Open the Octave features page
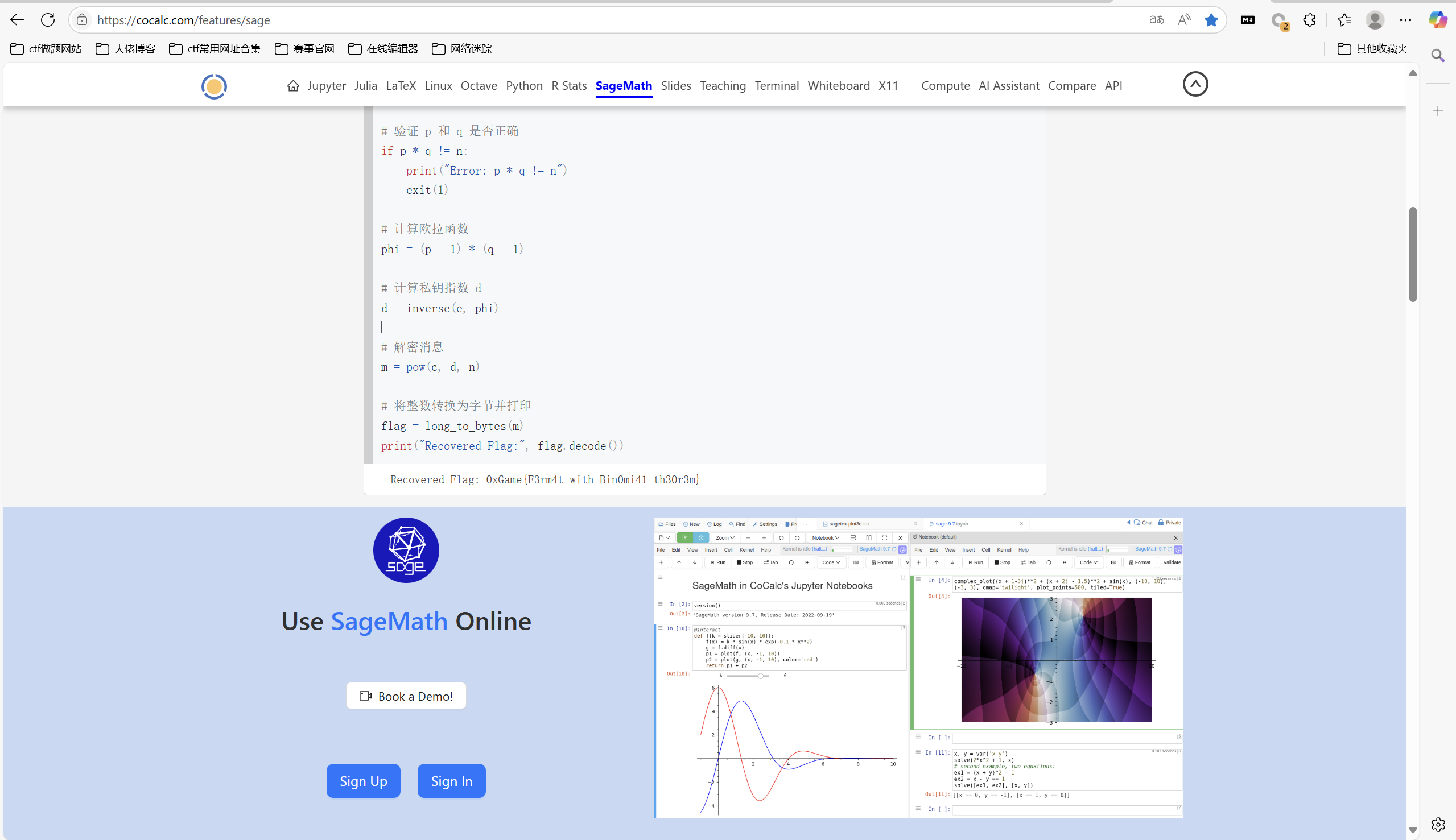The image size is (1456, 840). click(x=479, y=85)
